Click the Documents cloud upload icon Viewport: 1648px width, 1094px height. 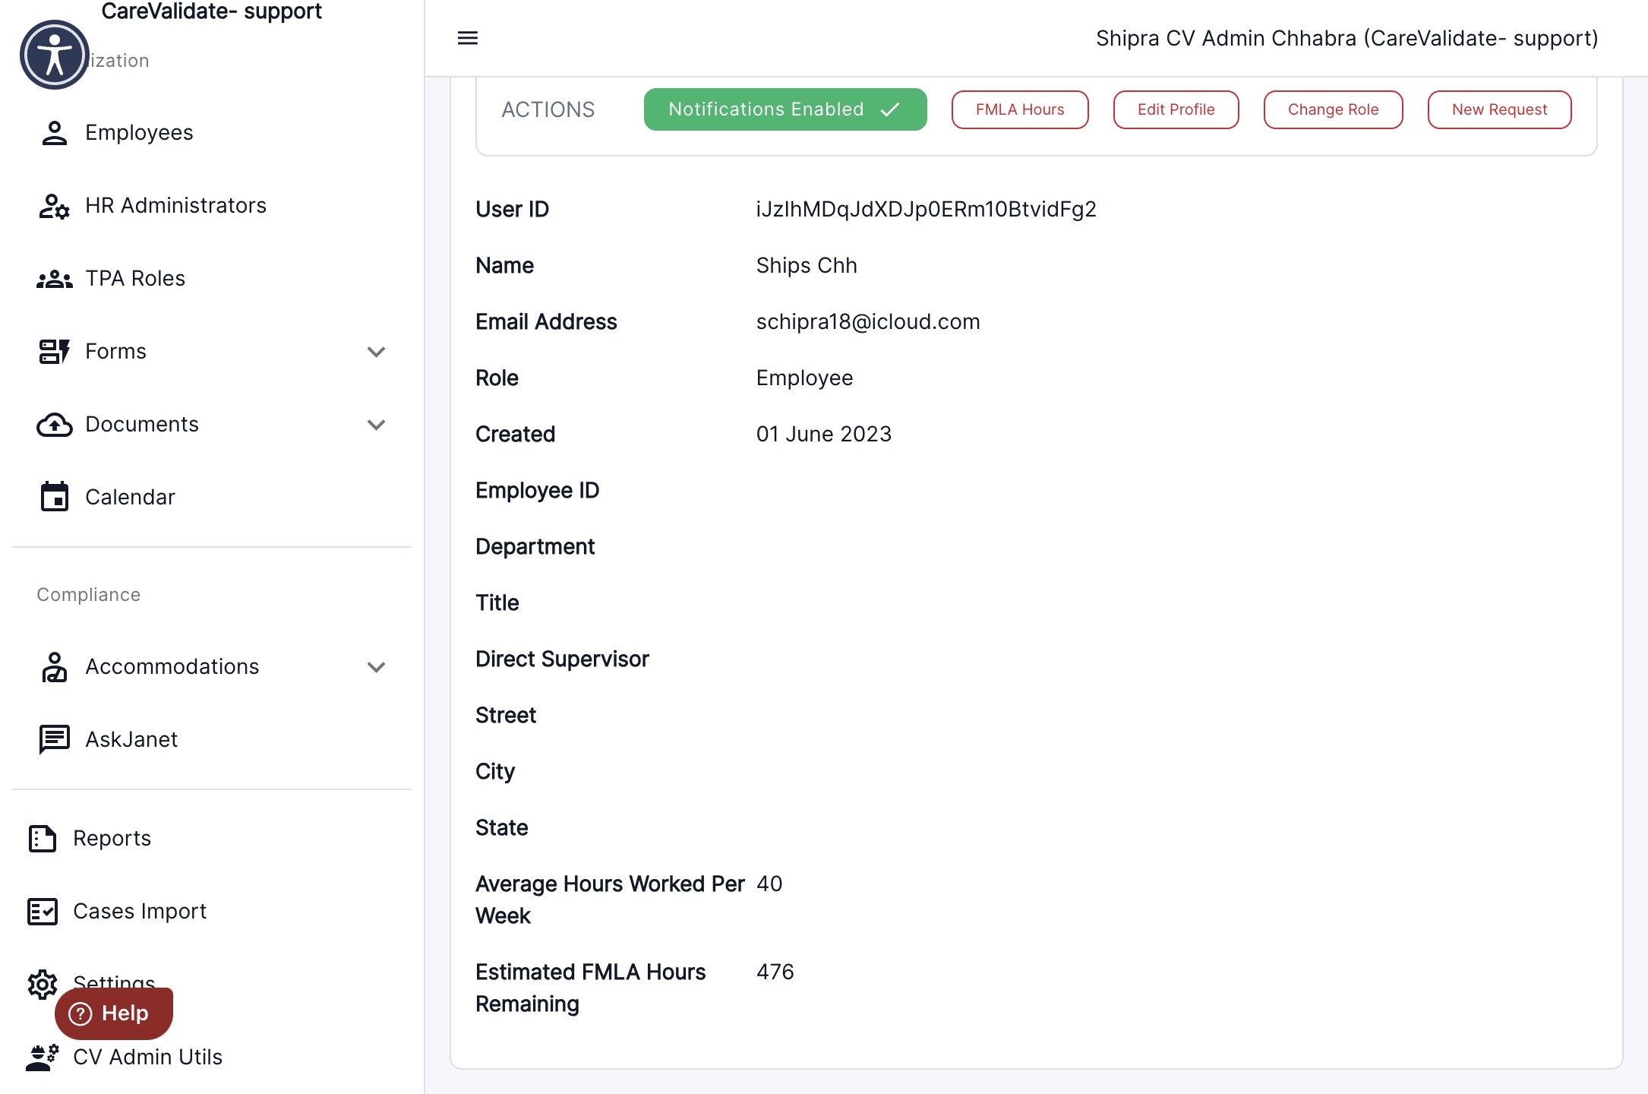(x=54, y=425)
